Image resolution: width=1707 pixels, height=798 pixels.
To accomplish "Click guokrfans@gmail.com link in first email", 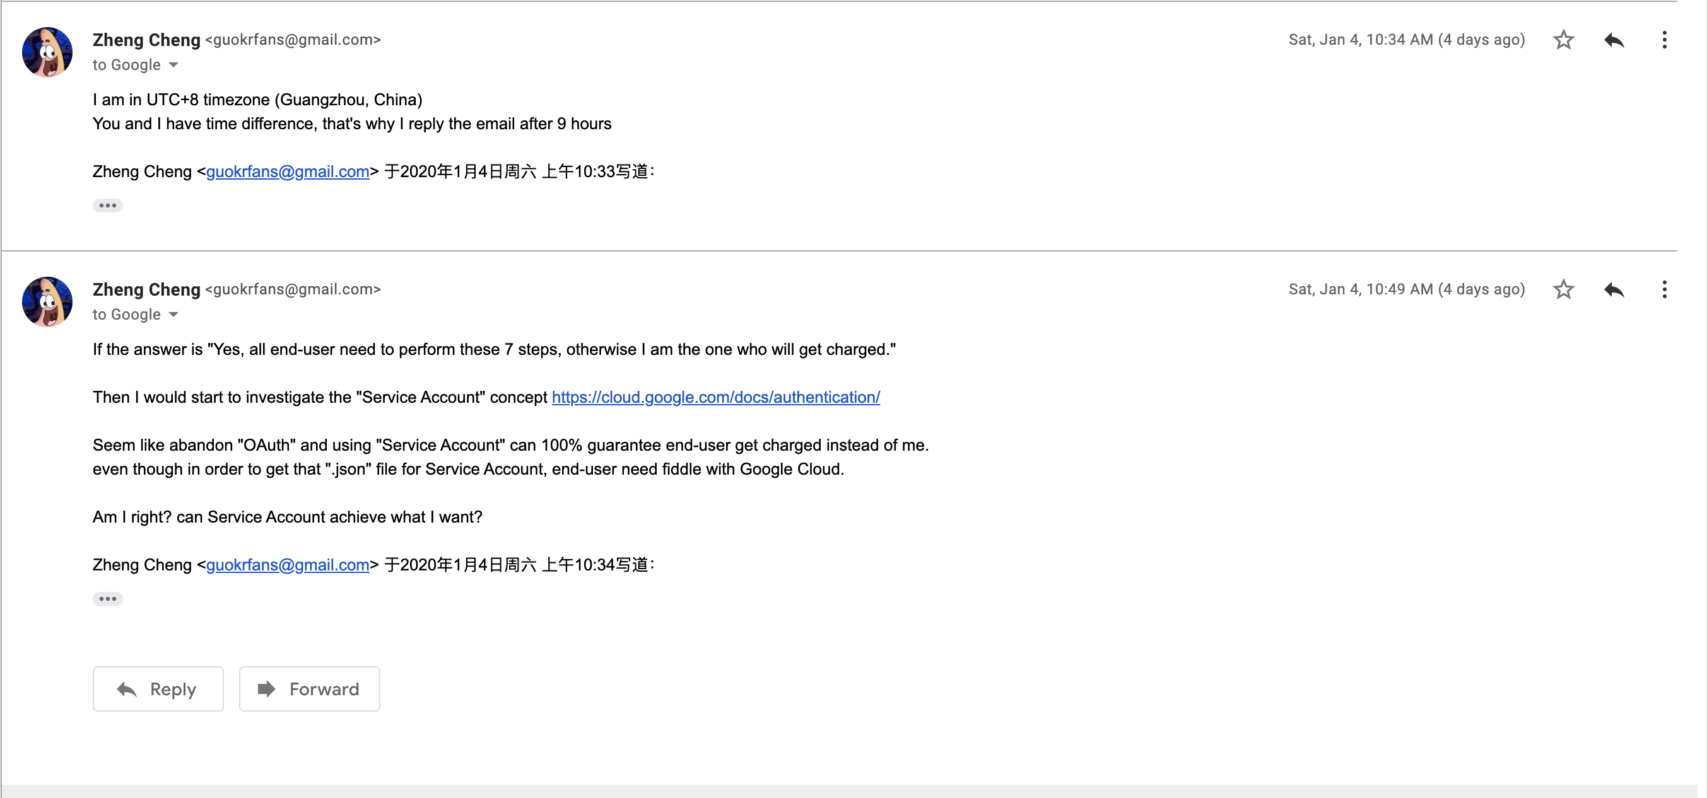I will pyautogui.click(x=287, y=172).
